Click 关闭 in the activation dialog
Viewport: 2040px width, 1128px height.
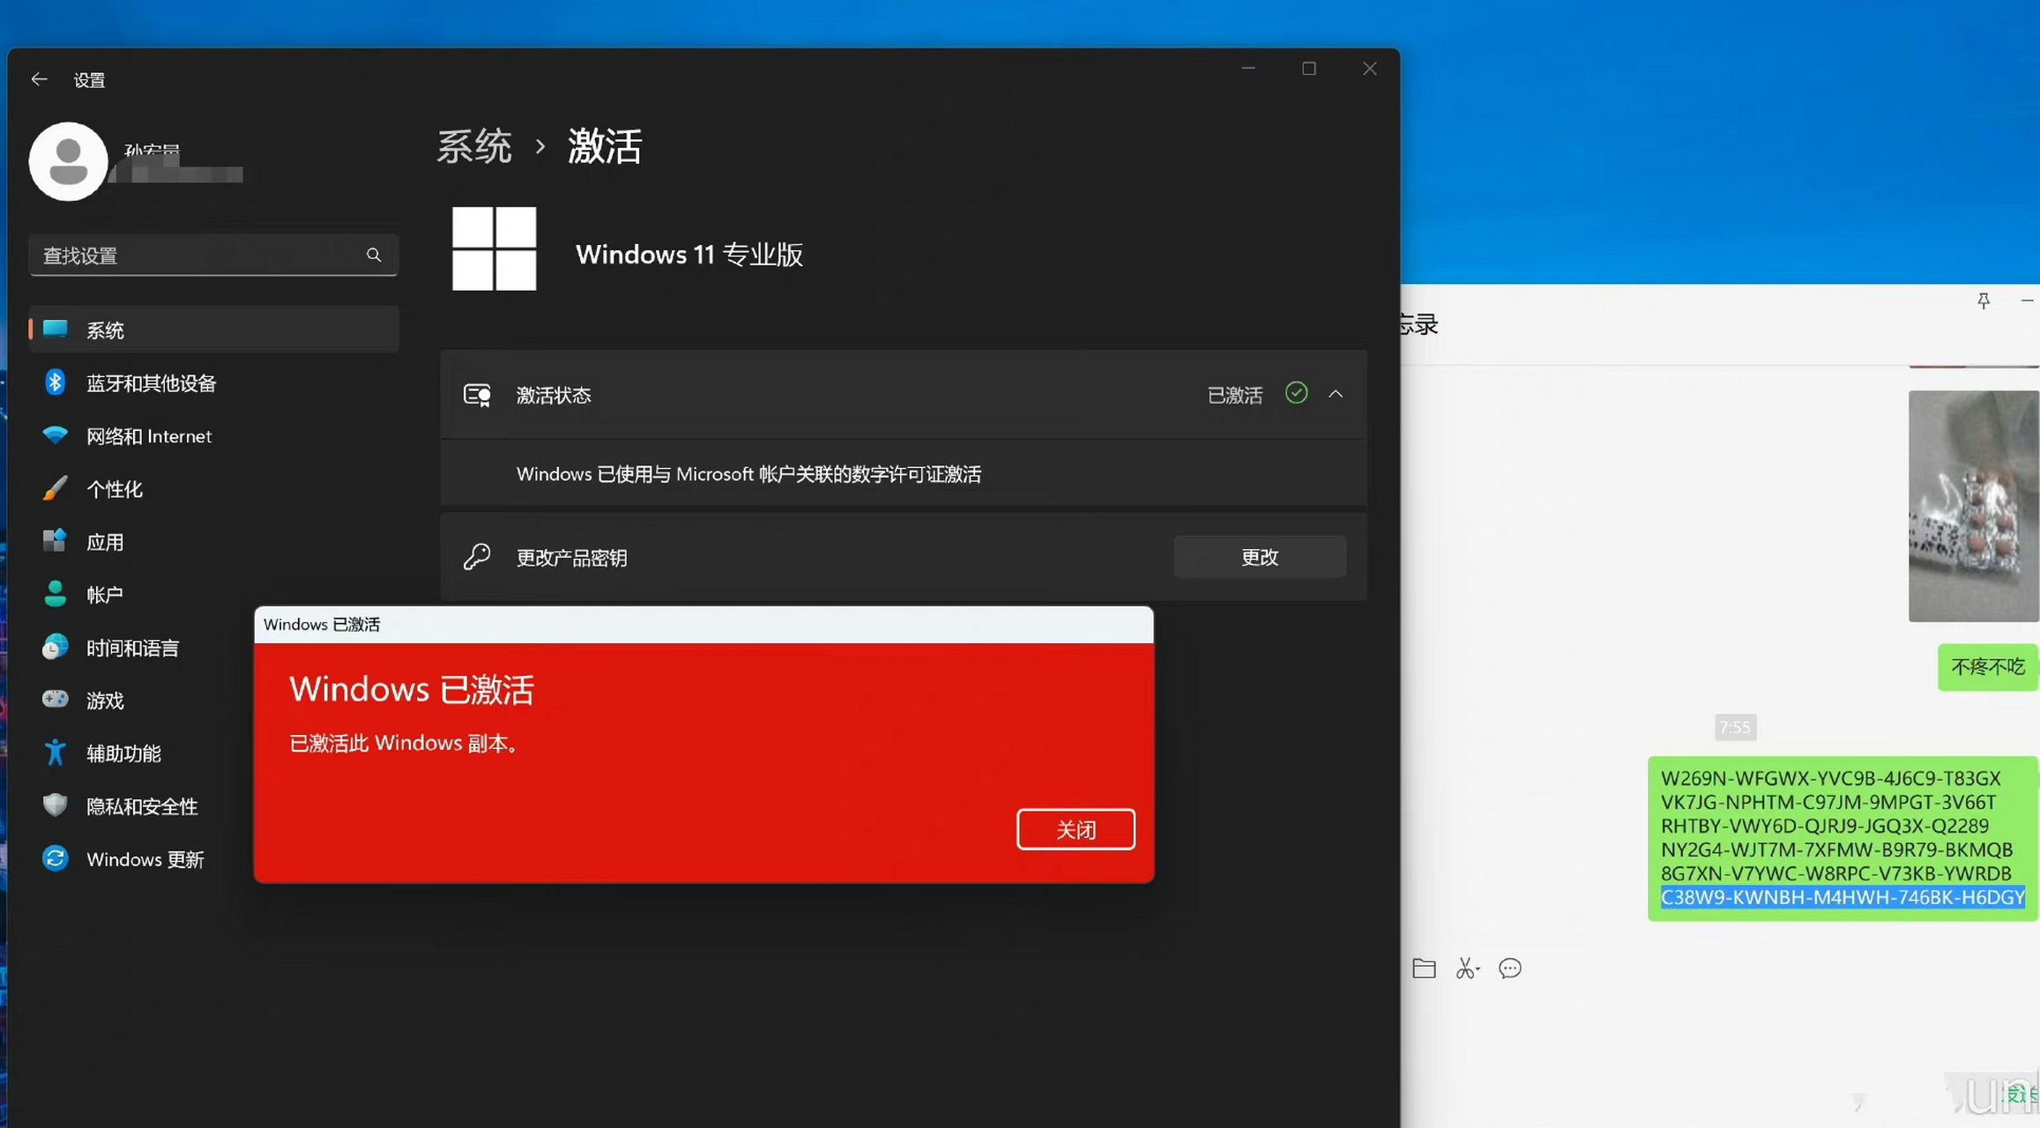click(x=1076, y=829)
